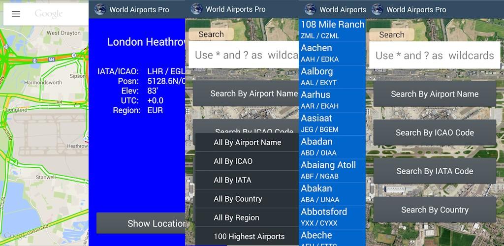Open the Abbotsford airport row
The image size is (504, 246).
[332, 218]
